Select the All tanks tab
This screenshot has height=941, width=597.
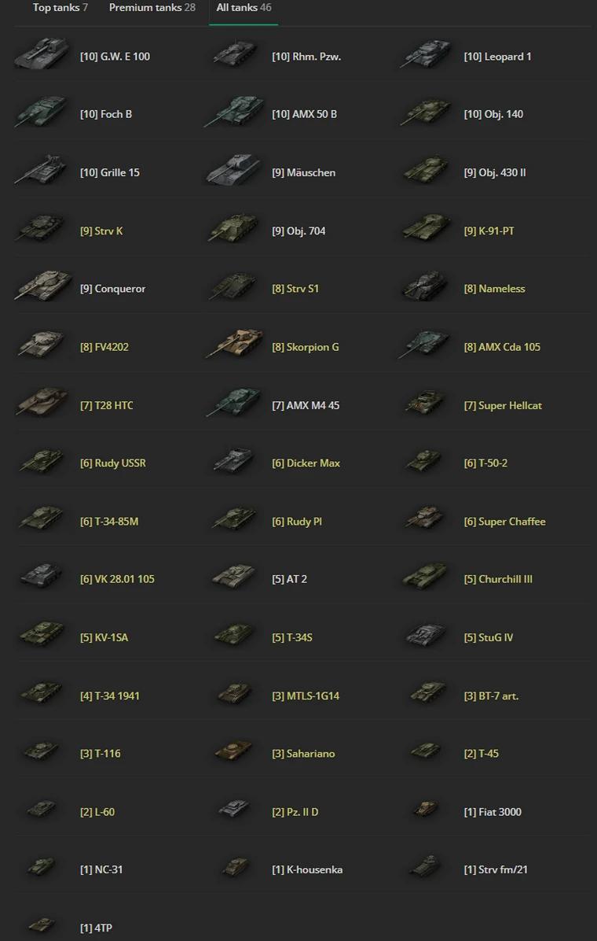pos(244,8)
